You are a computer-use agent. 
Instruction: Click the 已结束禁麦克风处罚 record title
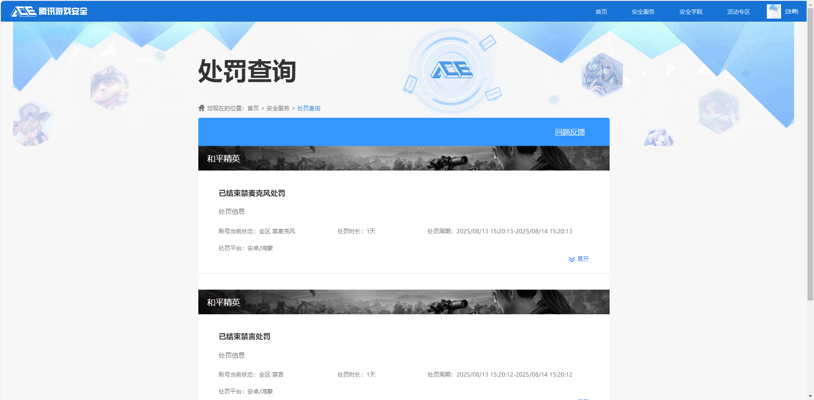click(x=252, y=193)
